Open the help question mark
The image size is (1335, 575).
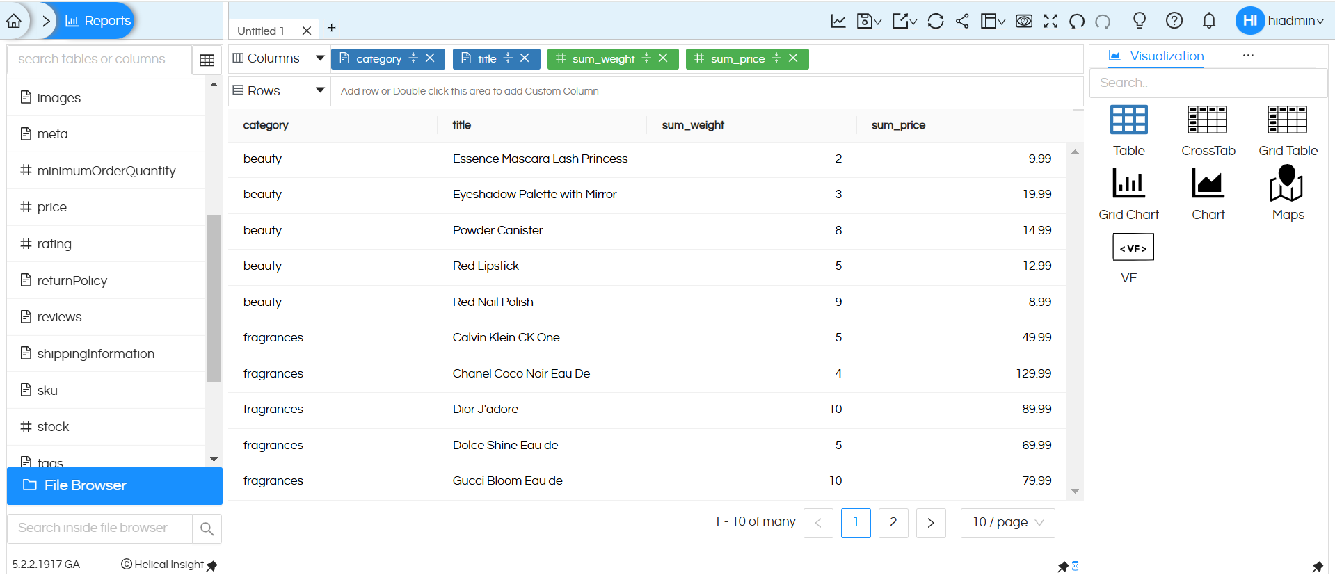point(1174,21)
